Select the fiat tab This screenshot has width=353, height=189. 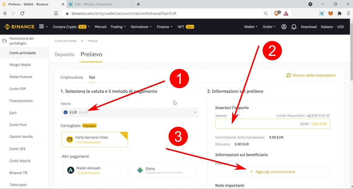tap(92, 78)
